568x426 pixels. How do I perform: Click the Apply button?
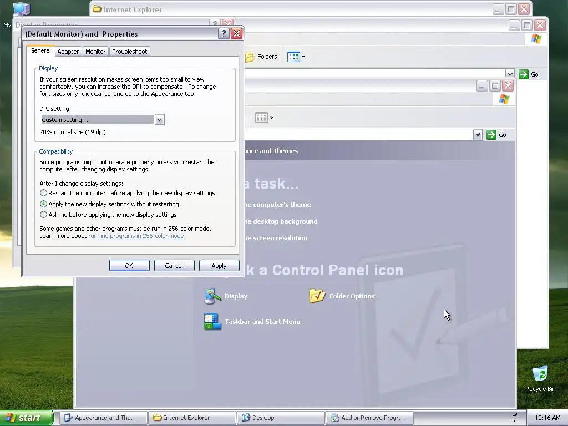219,266
